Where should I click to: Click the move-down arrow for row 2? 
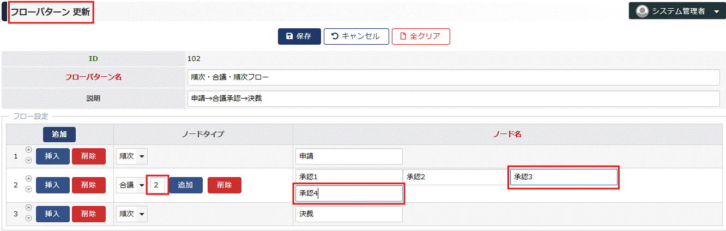tap(28, 189)
